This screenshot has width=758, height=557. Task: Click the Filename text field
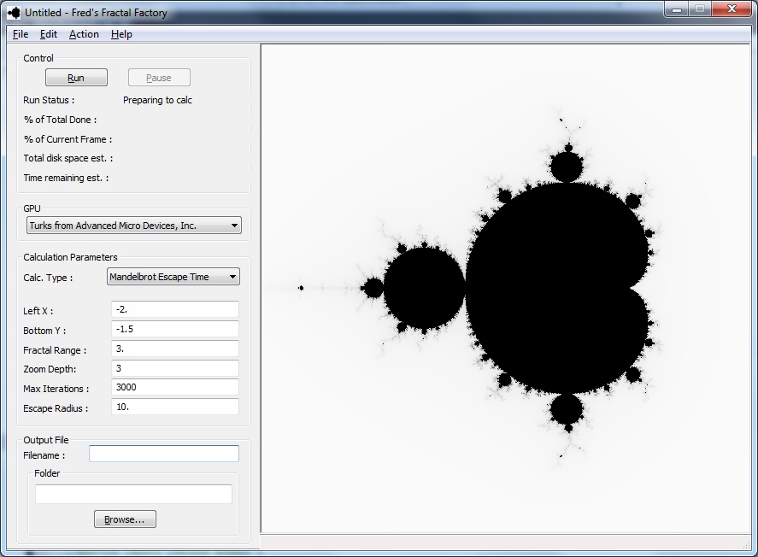pos(164,454)
